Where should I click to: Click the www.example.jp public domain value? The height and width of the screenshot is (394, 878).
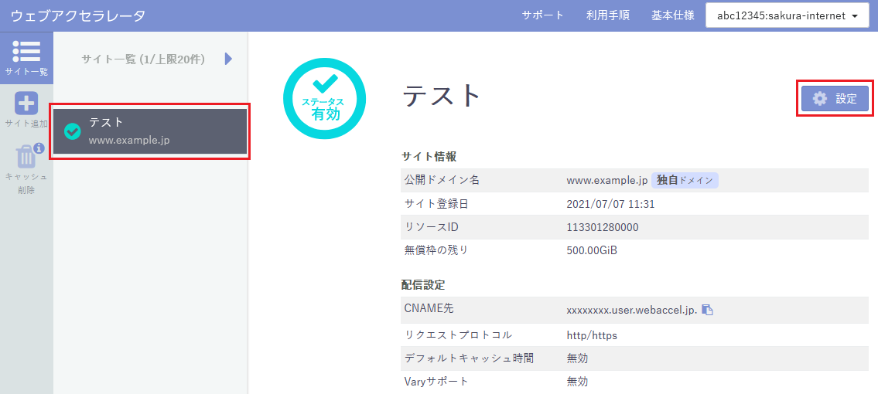606,180
